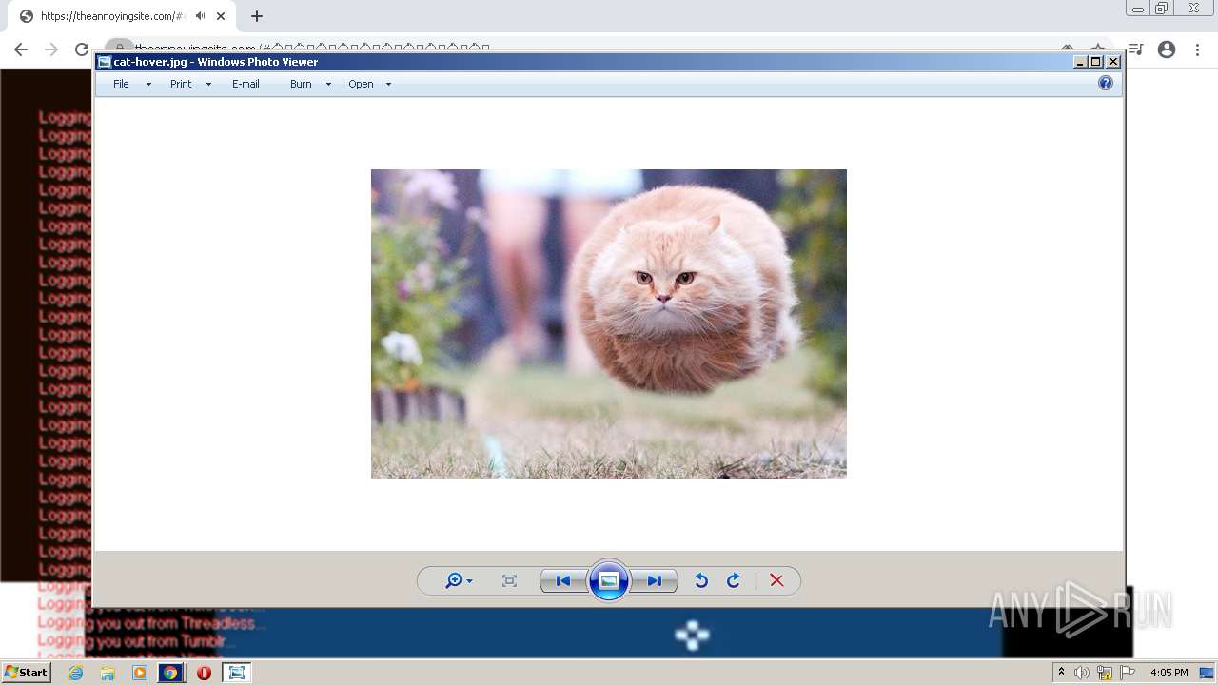Click the Fit to window (actual size) icon
This screenshot has width=1218, height=685.
point(509,580)
